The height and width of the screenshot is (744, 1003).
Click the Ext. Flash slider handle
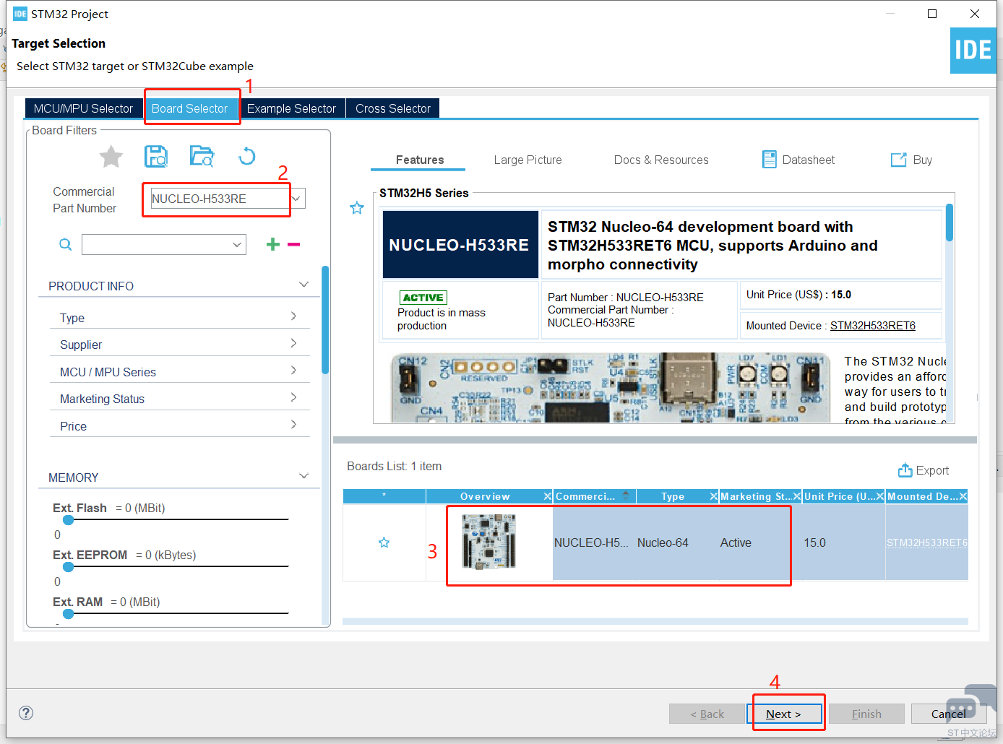point(69,519)
